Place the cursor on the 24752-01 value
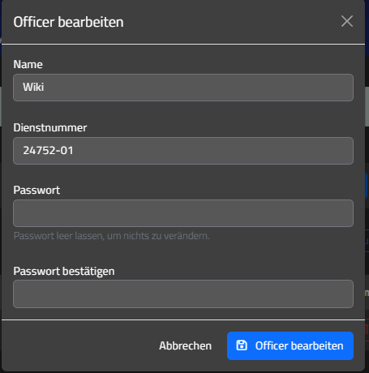Image resolution: width=369 pixels, height=373 pixels. coord(48,150)
